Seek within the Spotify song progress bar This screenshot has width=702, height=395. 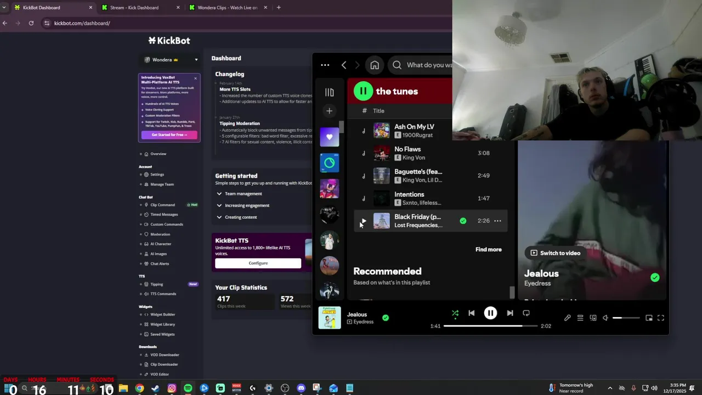(x=490, y=326)
